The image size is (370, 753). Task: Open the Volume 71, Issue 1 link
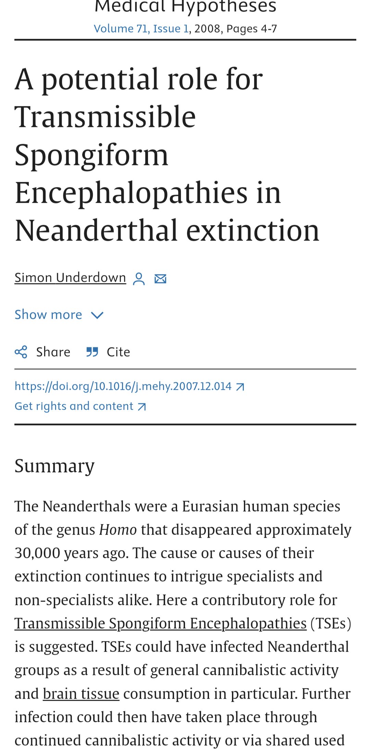tap(141, 28)
